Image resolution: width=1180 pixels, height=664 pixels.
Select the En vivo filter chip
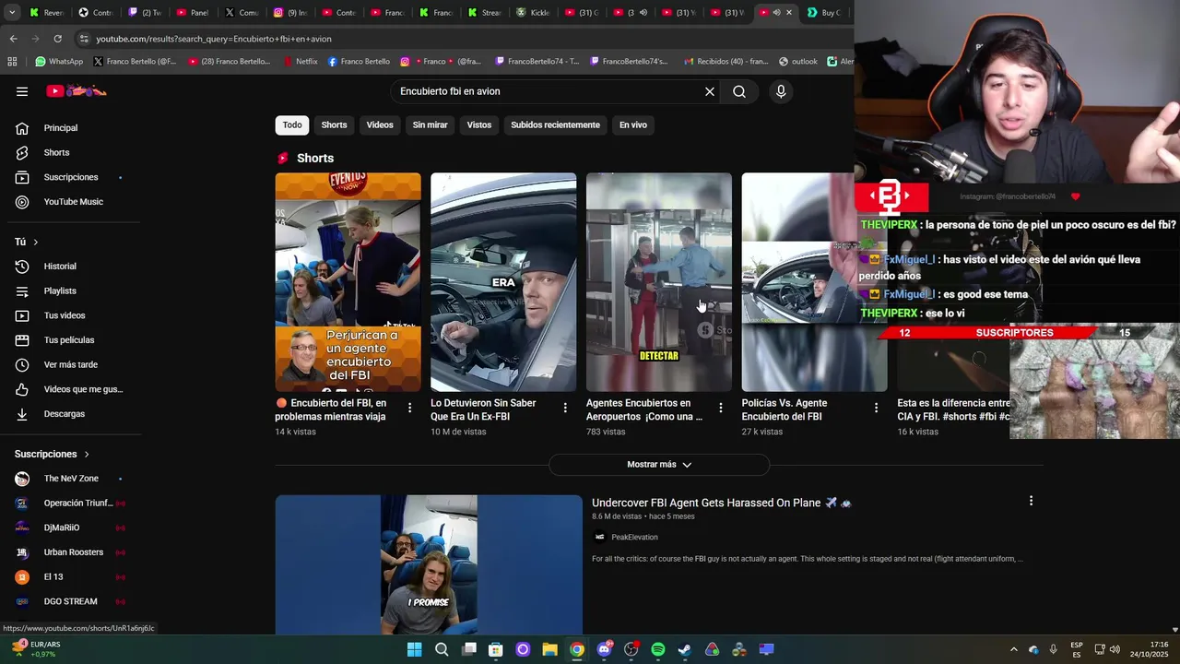[633, 125]
